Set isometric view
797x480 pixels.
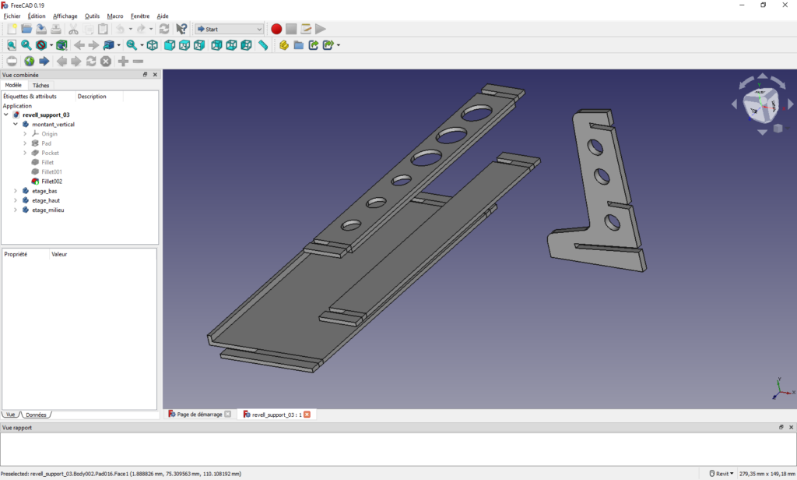(152, 45)
